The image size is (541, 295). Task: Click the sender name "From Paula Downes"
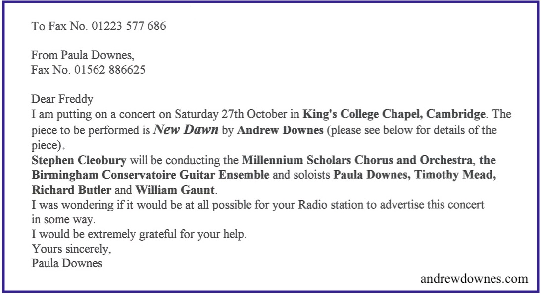(83, 55)
